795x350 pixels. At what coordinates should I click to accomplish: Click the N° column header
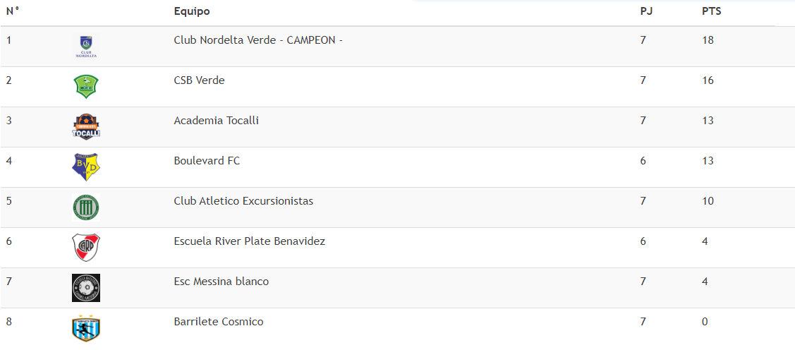[12, 11]
